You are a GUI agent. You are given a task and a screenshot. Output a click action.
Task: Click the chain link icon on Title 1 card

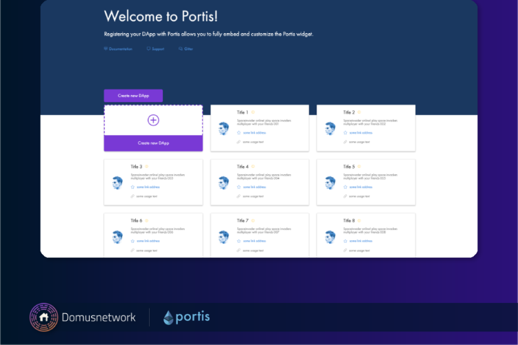point(239,142)
